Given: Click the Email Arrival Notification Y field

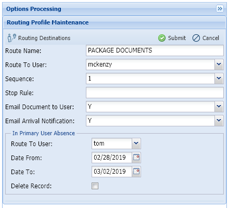Looking at the screenshot, I should point(150,121).
